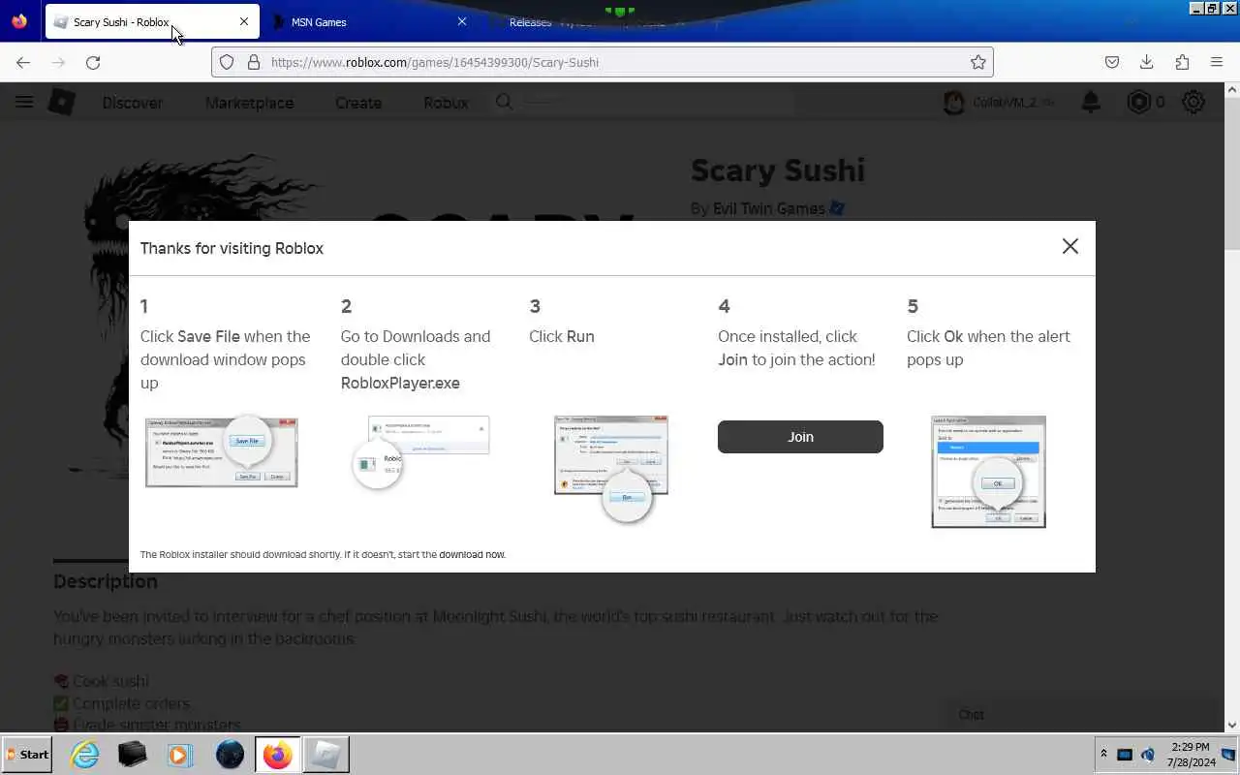The width and height of the screenshot is (1240, 775).
Task: Click the download now link
Action: (x=472, y=555)
